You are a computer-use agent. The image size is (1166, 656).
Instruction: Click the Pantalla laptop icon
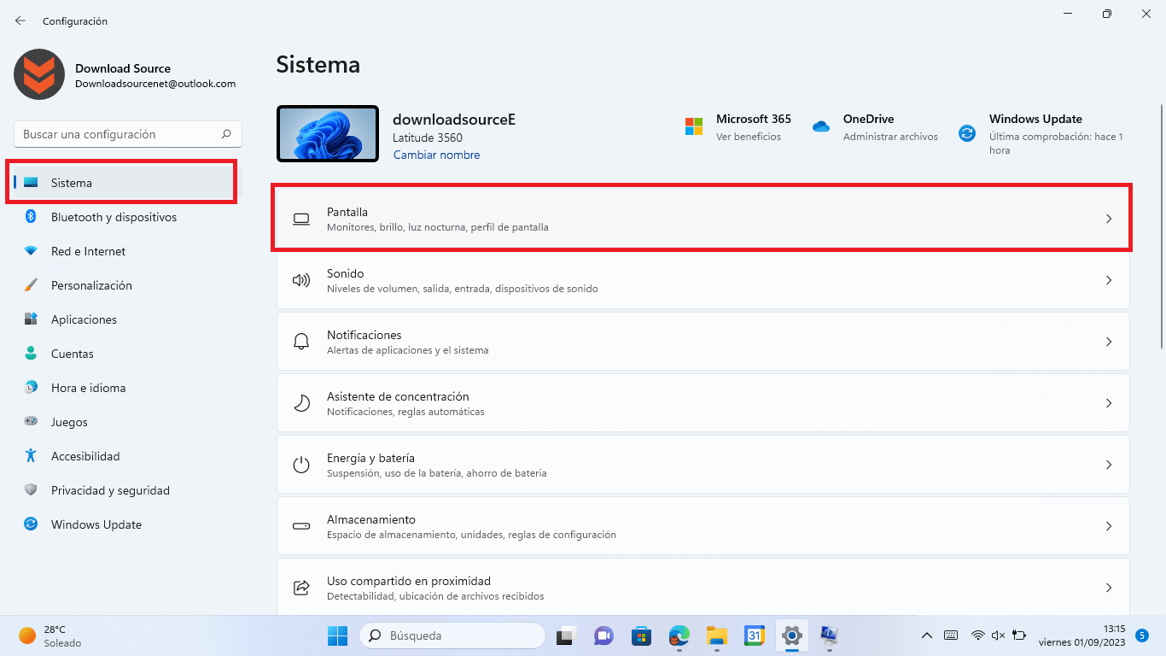click(x=301, y=219)
